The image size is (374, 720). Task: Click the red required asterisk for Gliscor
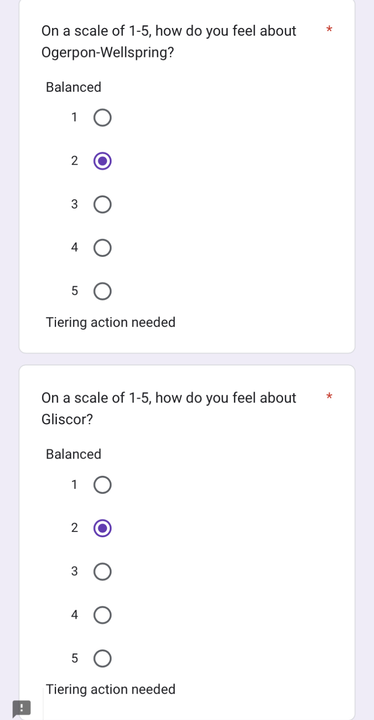pyautogui.click(x=329, y=397)
